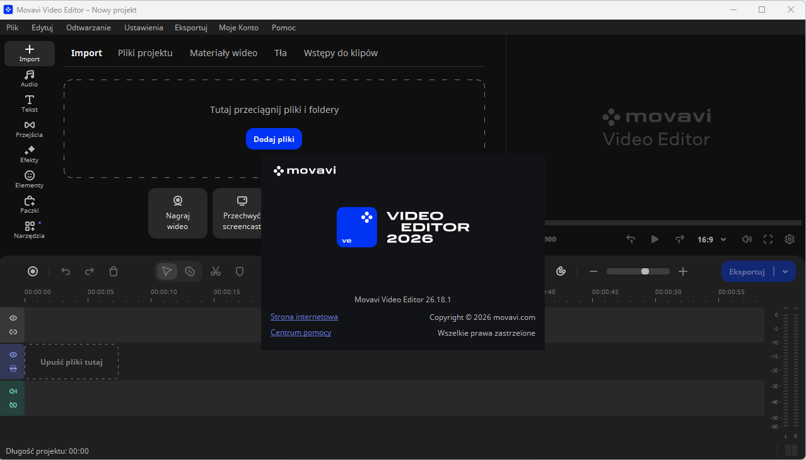
Task: Toggle visibility eye of main video track
Action: 13,355
